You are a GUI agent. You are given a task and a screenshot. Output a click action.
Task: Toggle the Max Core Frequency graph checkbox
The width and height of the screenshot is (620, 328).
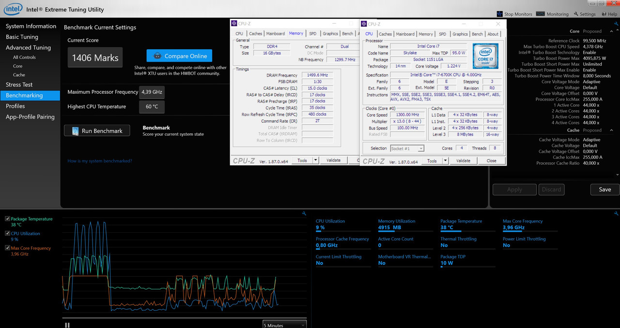click(8, 248)
